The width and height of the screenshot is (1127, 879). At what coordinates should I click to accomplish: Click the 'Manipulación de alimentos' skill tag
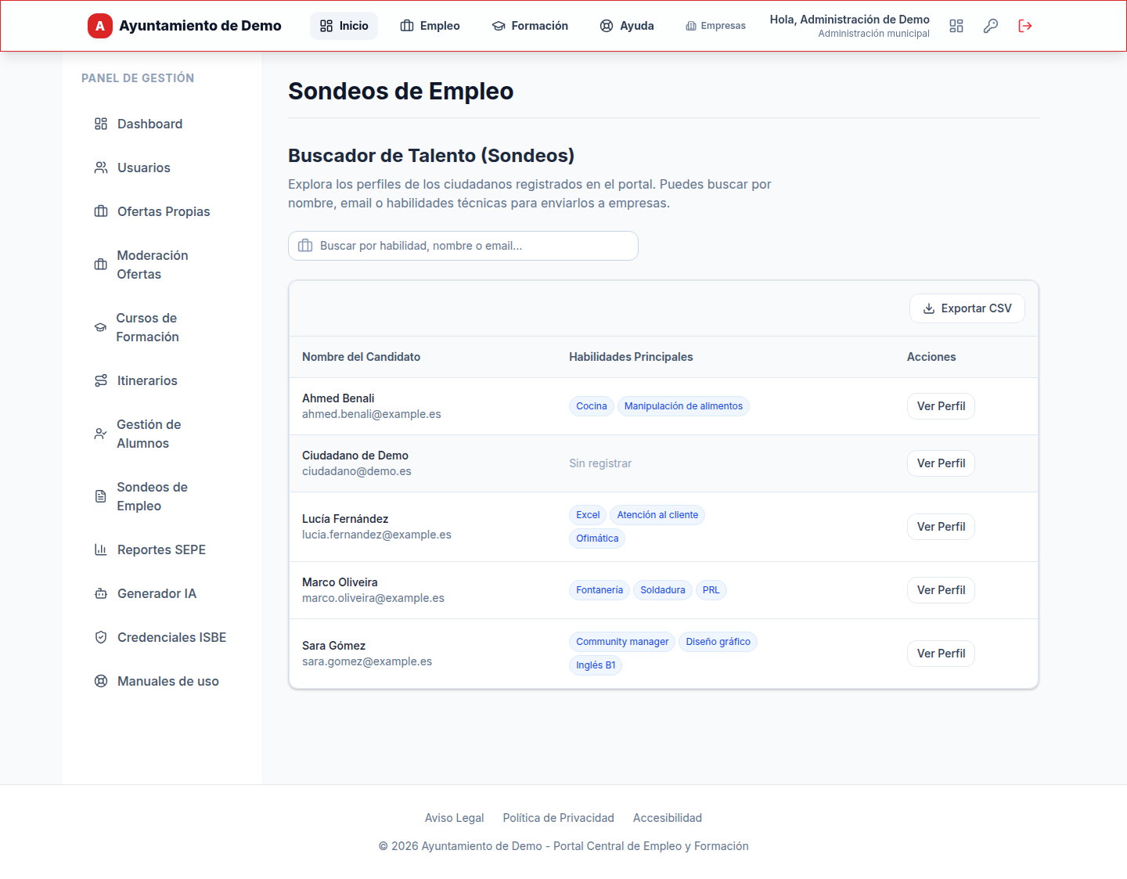tap(683, 406)
